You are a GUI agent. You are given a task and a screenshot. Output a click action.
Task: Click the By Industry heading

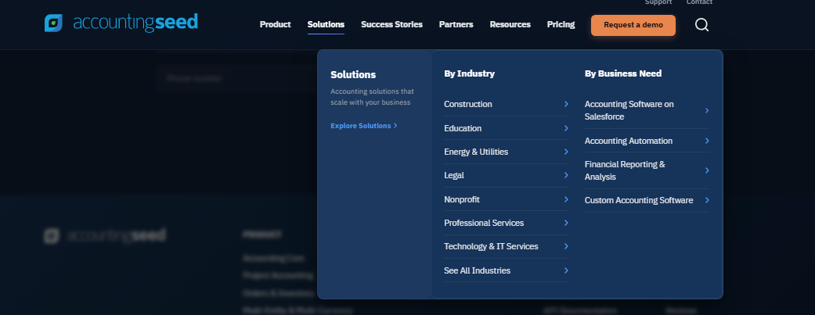tap(470, 73)
